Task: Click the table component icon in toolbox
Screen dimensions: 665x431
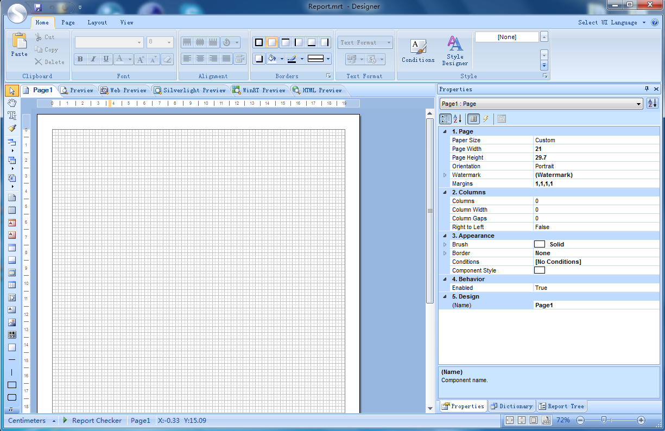Action: (12, 285)
